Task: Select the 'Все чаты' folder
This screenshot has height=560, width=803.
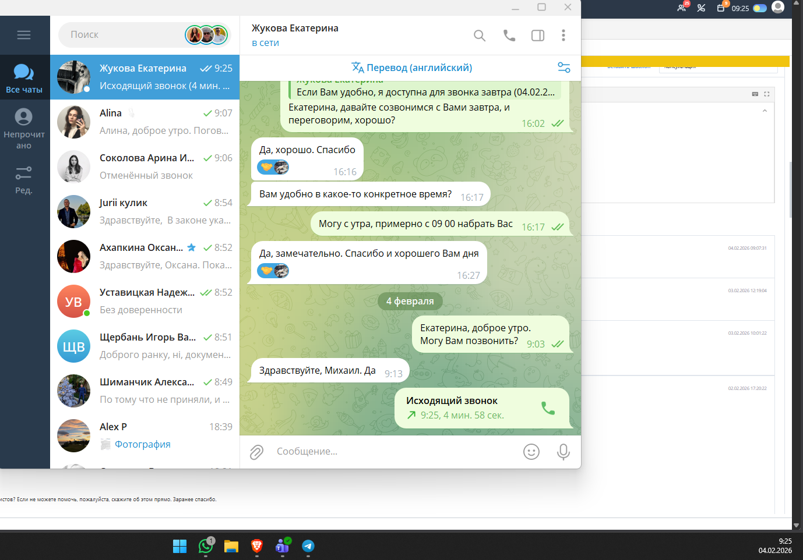Action: 24,78
